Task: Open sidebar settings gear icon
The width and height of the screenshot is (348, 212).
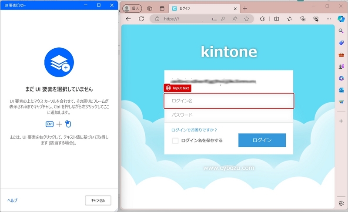Action: point(341,203)
